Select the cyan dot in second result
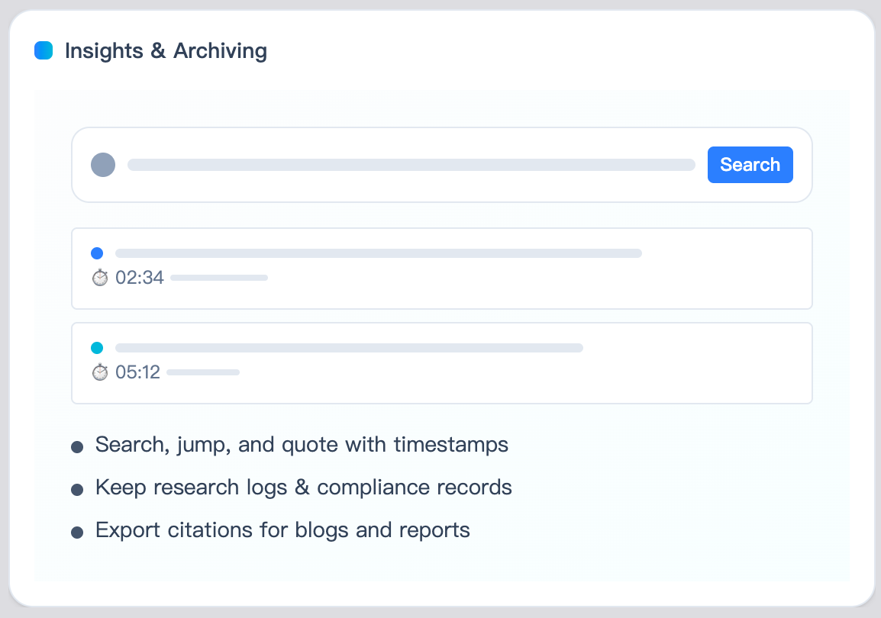Viewport: 881px width, 618px height. [97, 348]
